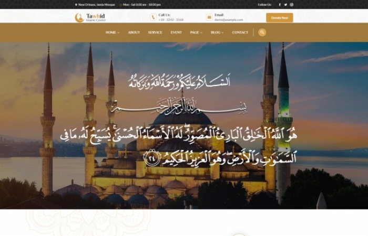Open the SERVICE menu item
This screenshot has height=236, width=368.
coord(155,33)
